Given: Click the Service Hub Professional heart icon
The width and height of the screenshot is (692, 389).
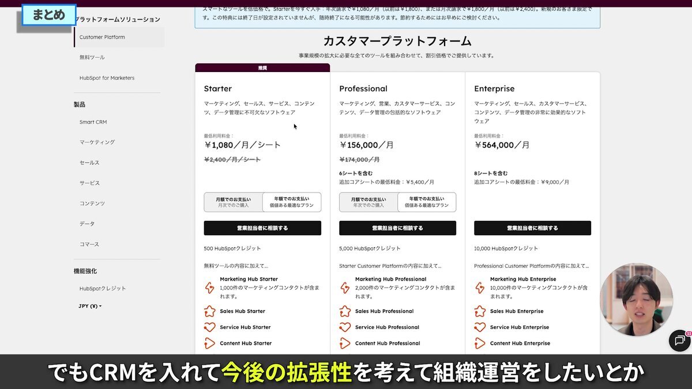Looking at the screenshot, I should pos(345,327).
